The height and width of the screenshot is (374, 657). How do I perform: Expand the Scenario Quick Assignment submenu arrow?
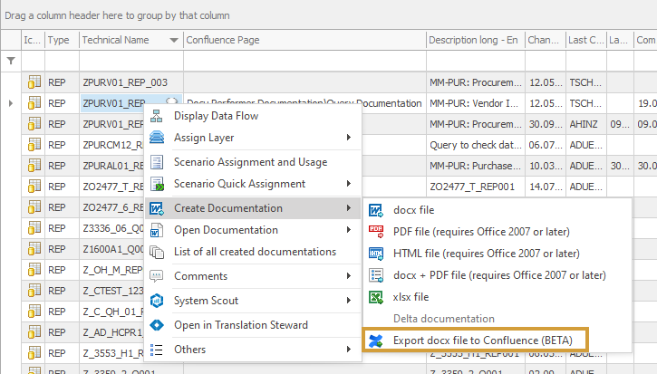click(x=349, y=184)
